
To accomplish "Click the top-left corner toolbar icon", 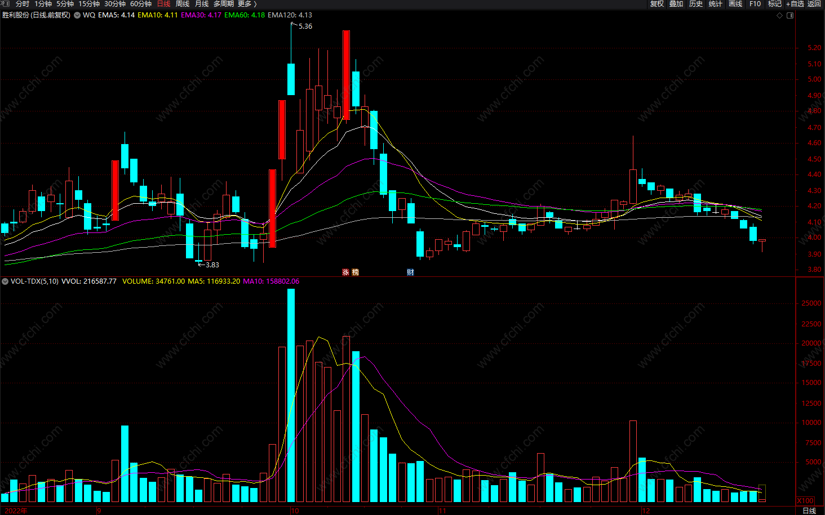I will coord(5,3).
